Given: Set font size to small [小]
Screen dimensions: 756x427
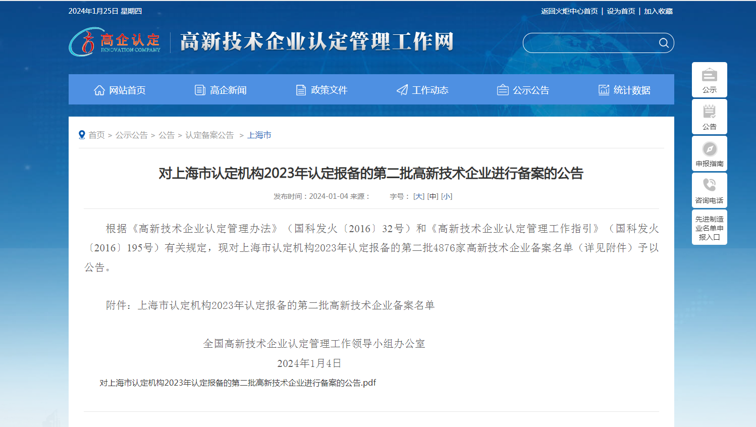Looking at the screenshot, I should coord(447,196).
